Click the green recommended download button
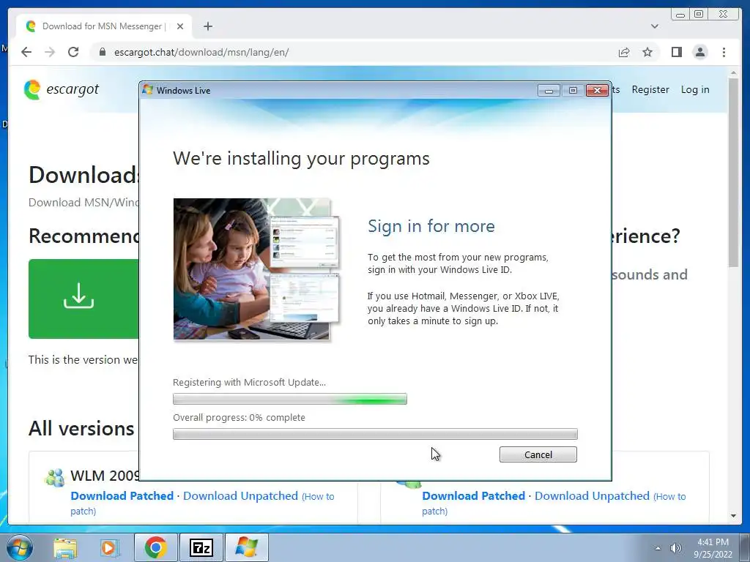 [83, 299]
